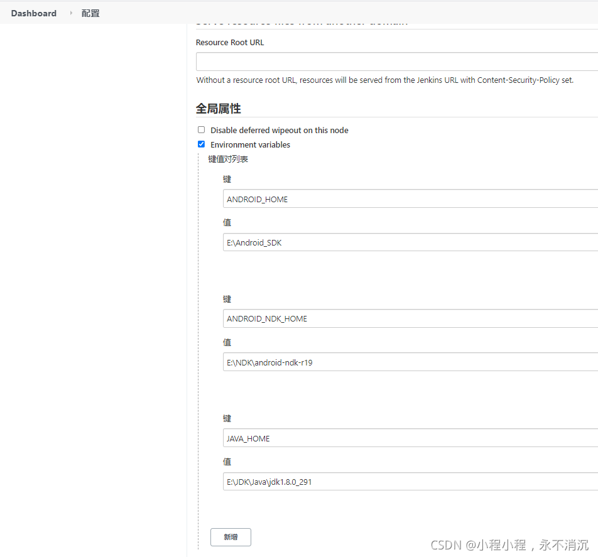Uncheck the Environment variables checkbox
This screenshot has height=557, width=598.
(202, 144)
